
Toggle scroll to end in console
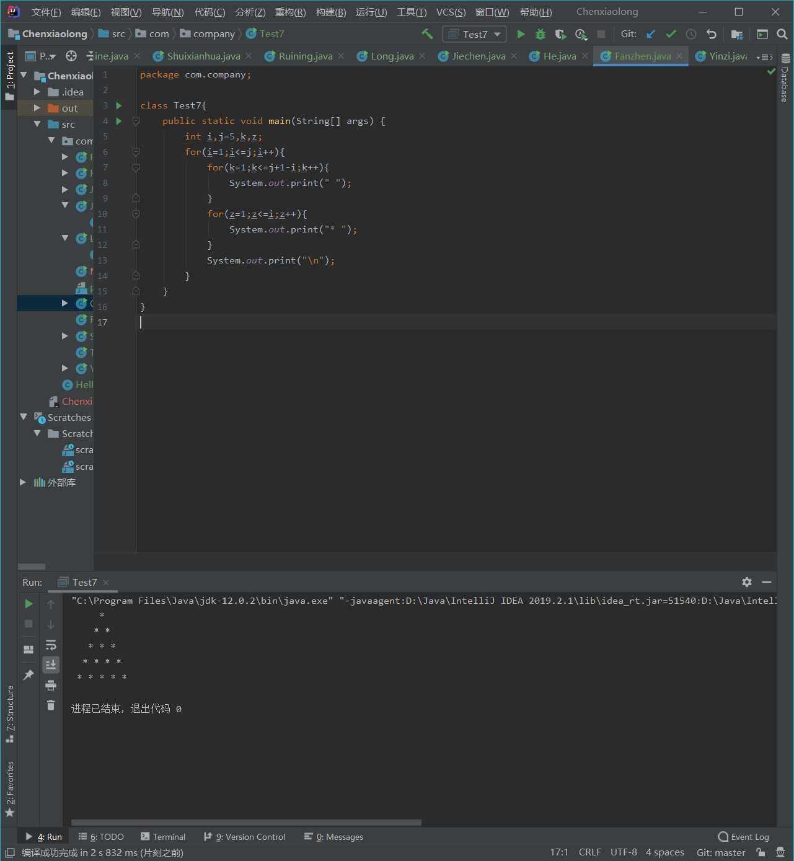tap(51, 665)
